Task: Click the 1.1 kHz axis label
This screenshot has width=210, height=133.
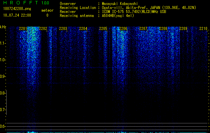Action: point(3,43)
